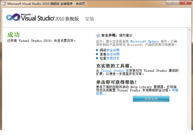193x135 pixels.
Task: Click the Visual Studio infinity logo
Action: (13, 17)
